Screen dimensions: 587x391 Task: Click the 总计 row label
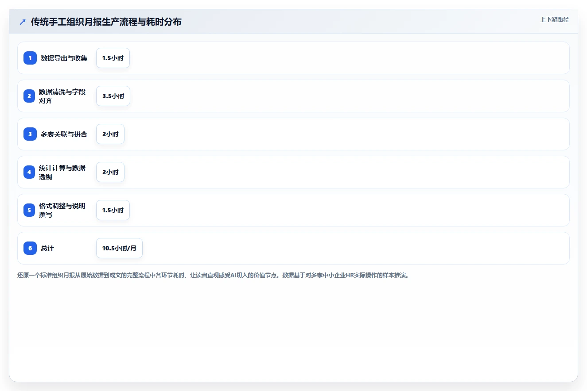pyautogui.click(x=47, y=248)
